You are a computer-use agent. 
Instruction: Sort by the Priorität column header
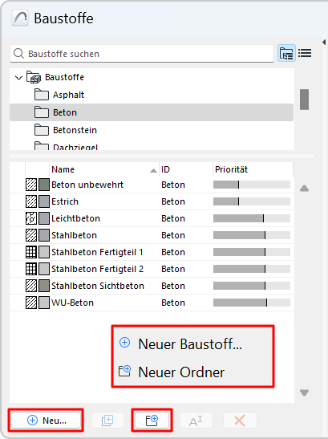[253, 169]
